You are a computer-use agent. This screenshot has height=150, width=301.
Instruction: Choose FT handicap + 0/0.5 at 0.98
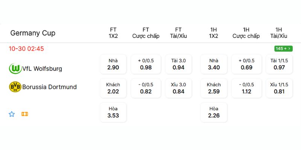coord(146,64)
